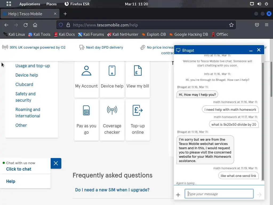Open the Places menu
This screenshot has height=205, width=273.
coord(51,4)
